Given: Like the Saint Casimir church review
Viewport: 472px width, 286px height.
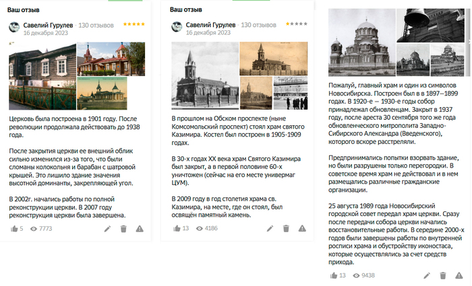Looking at the screenshot, I should click(x=177, y=229).
